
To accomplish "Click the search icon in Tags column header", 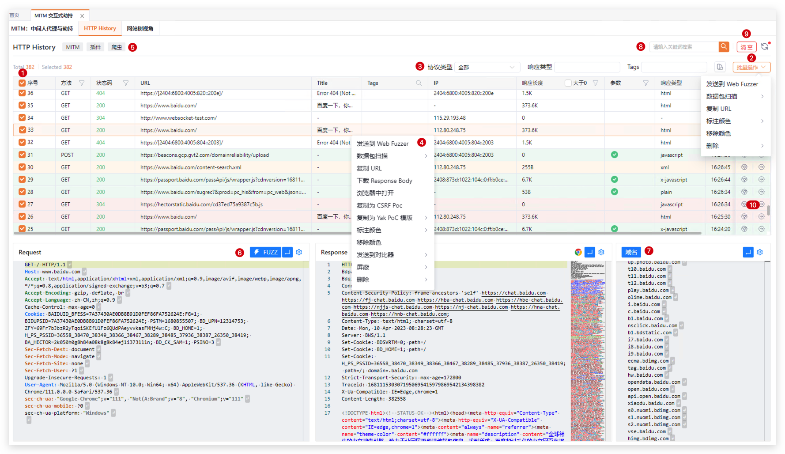I will [x=419, y=83].
